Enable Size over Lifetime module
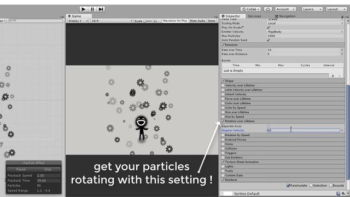Screen dimensions: 350x197 223,112
